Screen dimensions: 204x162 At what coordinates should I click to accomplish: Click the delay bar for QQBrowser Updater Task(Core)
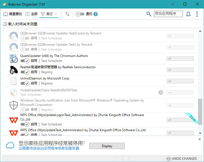click(x=180, y=36)
